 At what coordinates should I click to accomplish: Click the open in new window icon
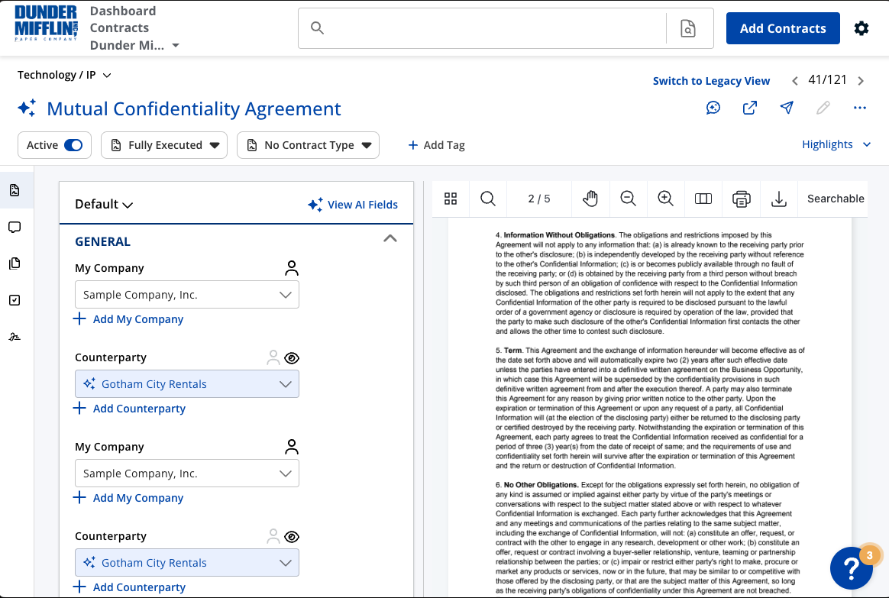pos(749,108)
